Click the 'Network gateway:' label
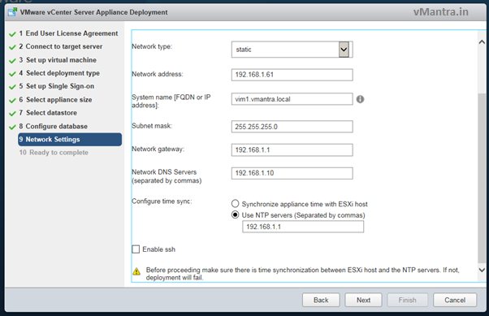 pyautogui.click(x=158, y=149)
